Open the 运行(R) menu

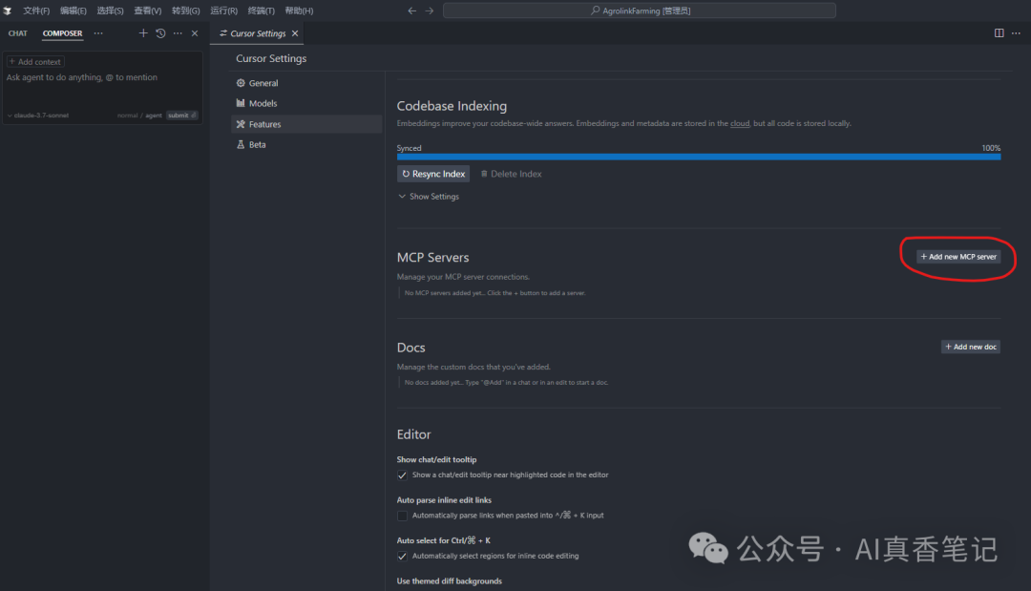click(x=223, y=11)
